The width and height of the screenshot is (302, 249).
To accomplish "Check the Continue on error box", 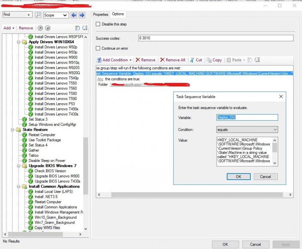I will [x=98, y=48].
